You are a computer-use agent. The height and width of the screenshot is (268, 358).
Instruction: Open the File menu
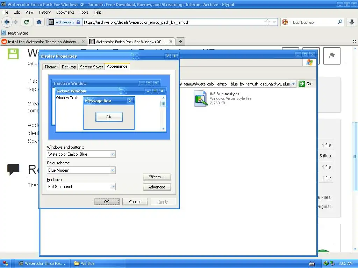pos(5,12)
